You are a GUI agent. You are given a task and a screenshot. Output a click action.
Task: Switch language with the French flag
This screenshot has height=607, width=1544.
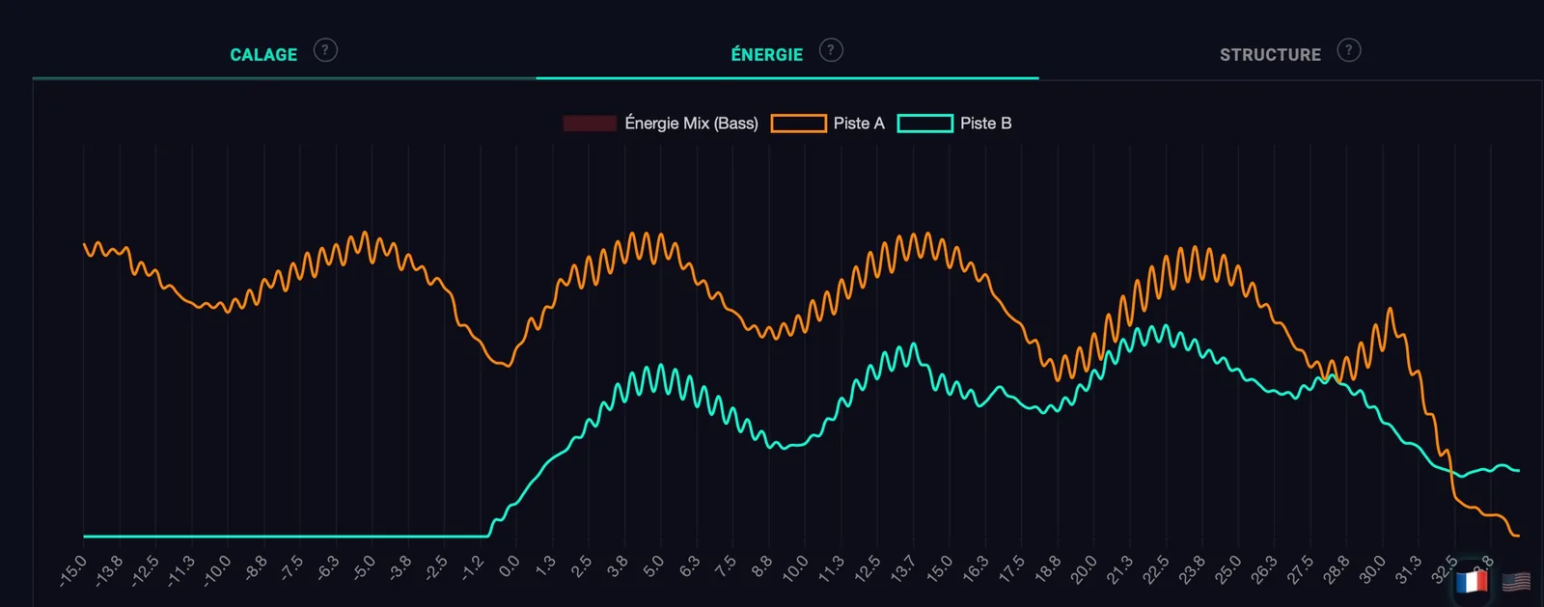click(x=1472, y=582)
